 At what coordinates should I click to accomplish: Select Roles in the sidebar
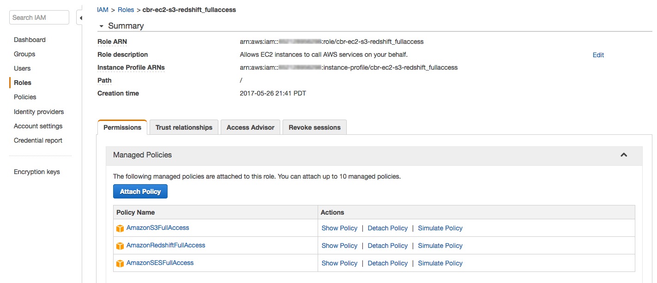point(23,83)
